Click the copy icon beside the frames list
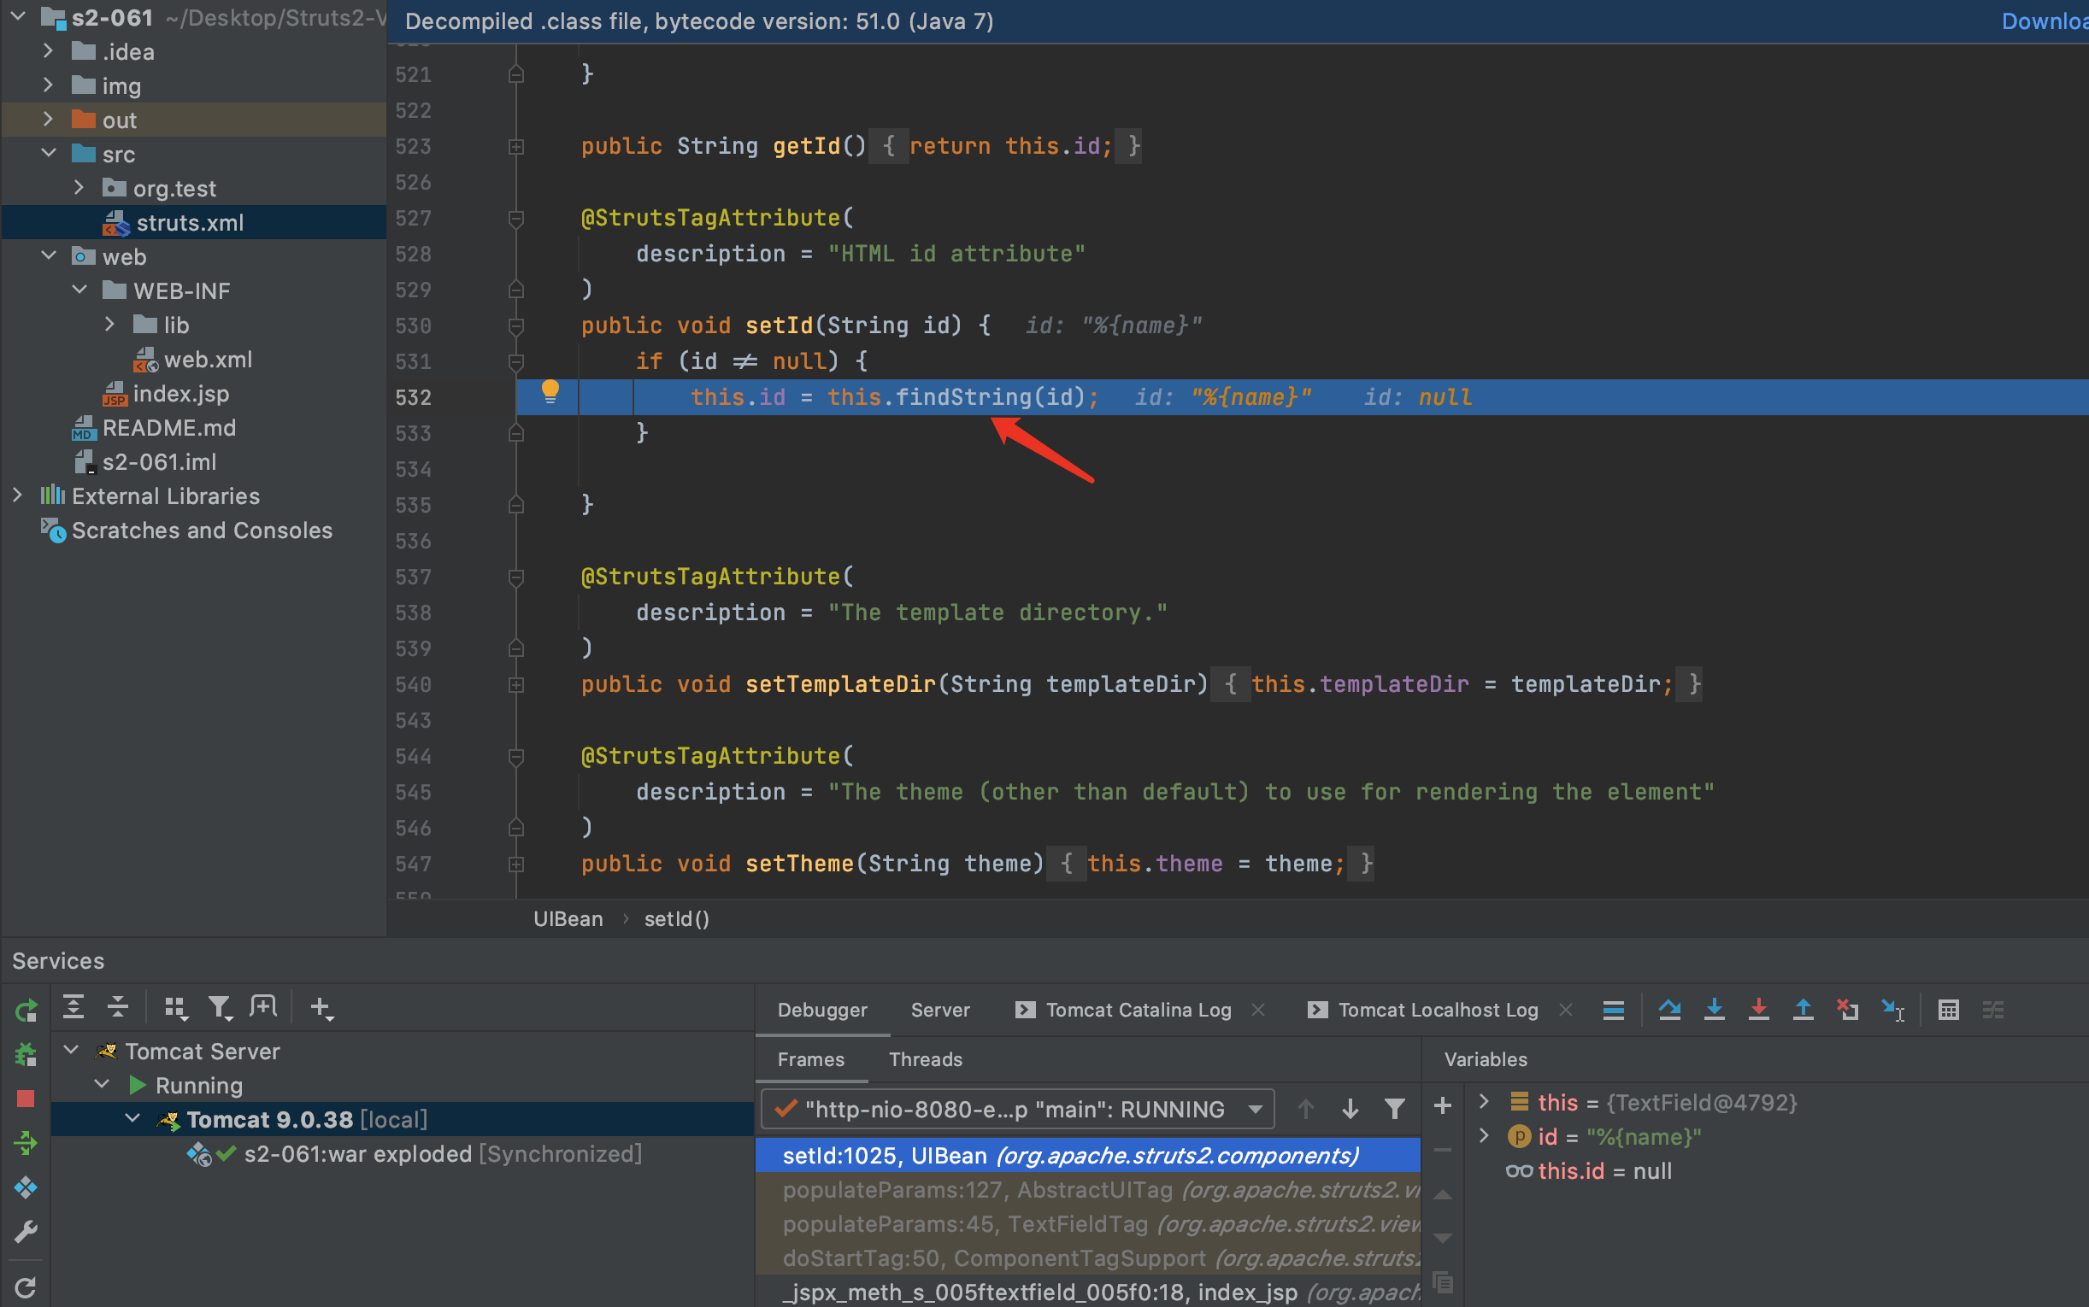Viewport: 2089px width, 1307px height. pos(1442,1282)
